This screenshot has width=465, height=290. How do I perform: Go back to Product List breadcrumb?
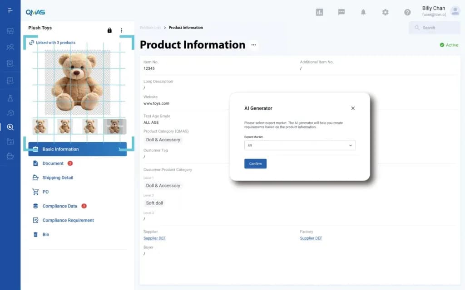[x=150, y=28]
